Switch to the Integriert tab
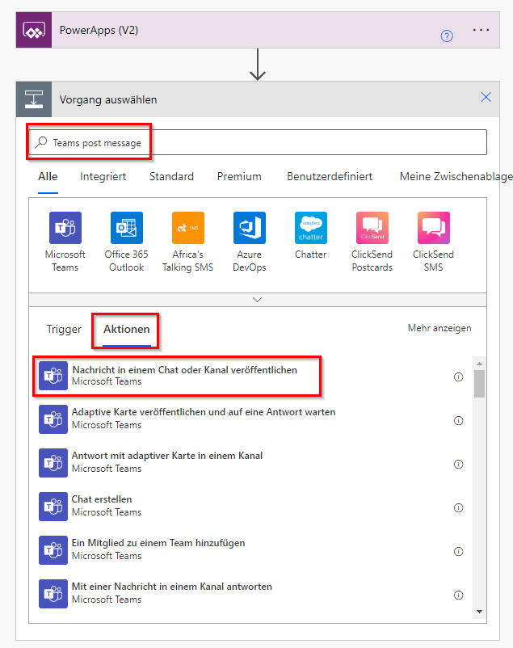This screenshot has width=513, height=648. tap(103, 176)
